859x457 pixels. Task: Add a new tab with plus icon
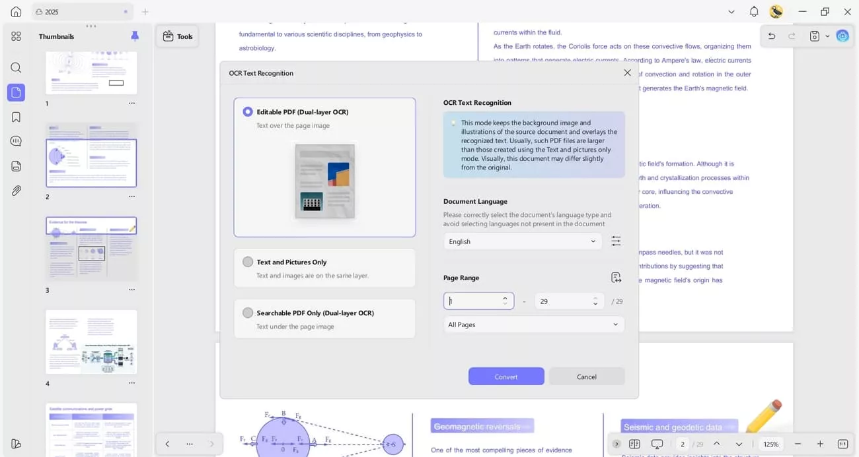(145, 12)
